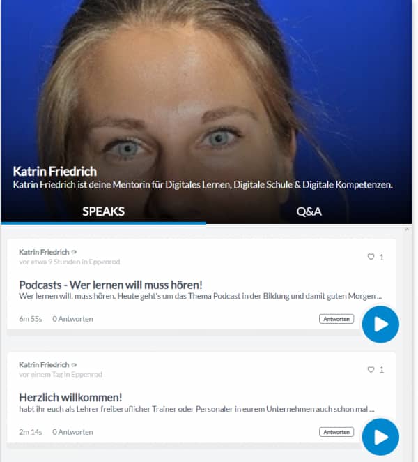Play the Podcasts episode audio
The height and width of the screenshot is (462, 418).
pos(380,324)
